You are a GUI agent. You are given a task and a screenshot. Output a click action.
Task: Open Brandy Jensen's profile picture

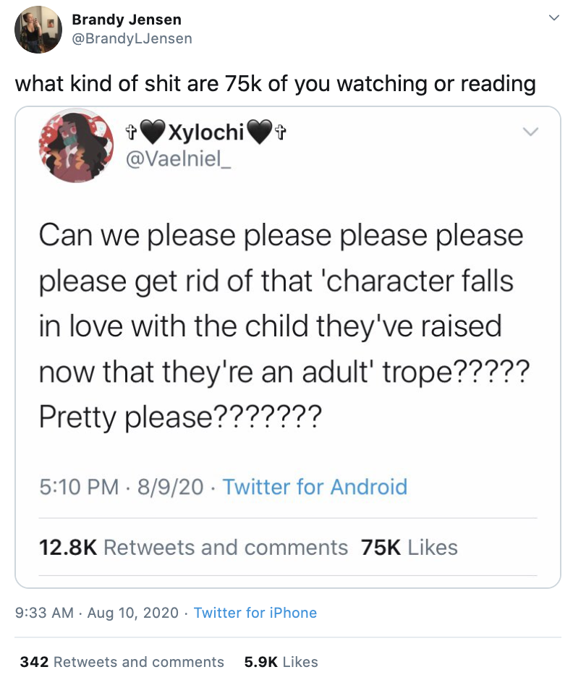tap(38, 29)
